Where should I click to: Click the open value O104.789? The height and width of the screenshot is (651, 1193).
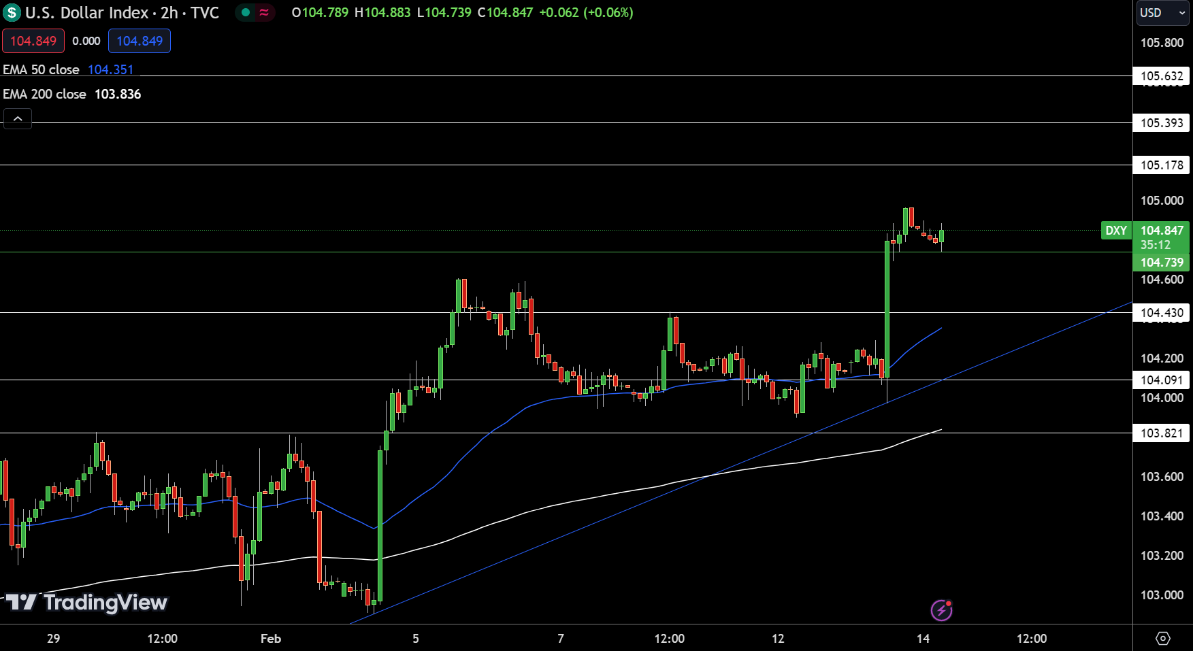[x=320, y=12]
